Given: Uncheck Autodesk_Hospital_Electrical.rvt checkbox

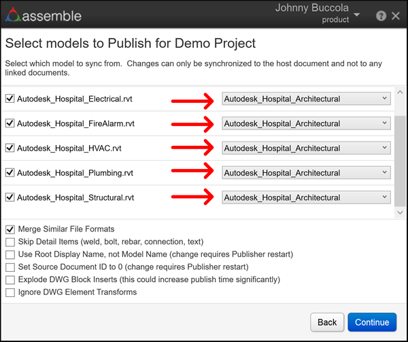Looking at the screenshot, I should tap(10, 99).
